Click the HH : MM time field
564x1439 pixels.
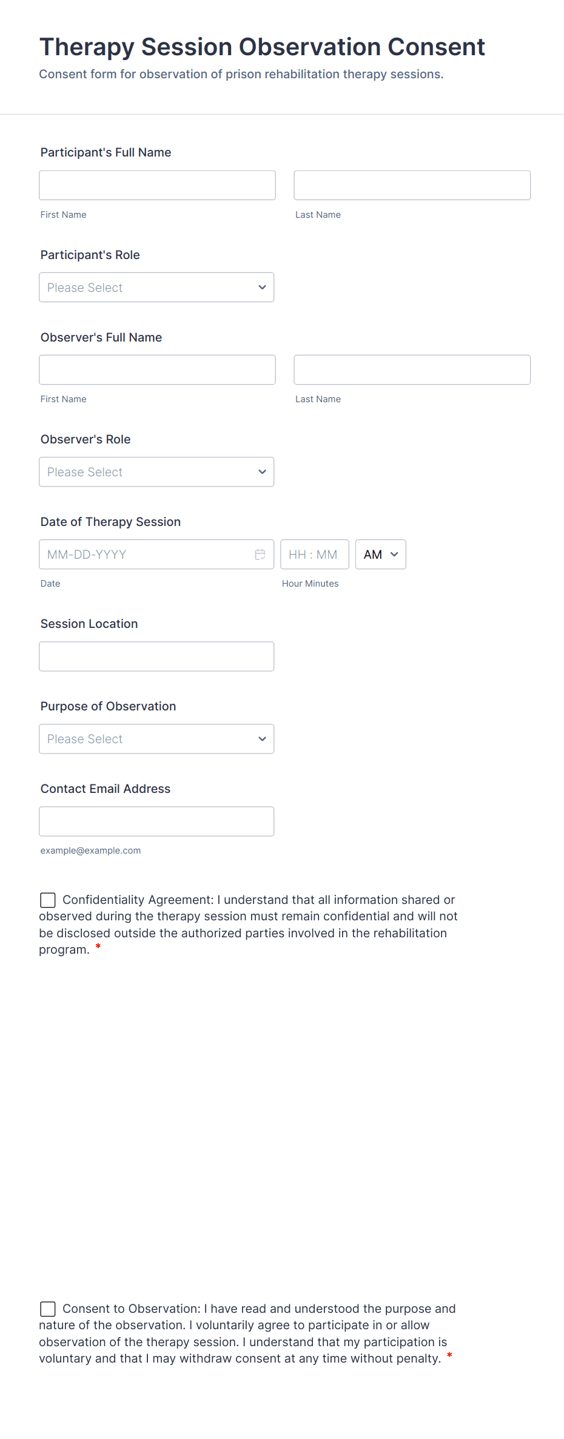pos(314,554)
